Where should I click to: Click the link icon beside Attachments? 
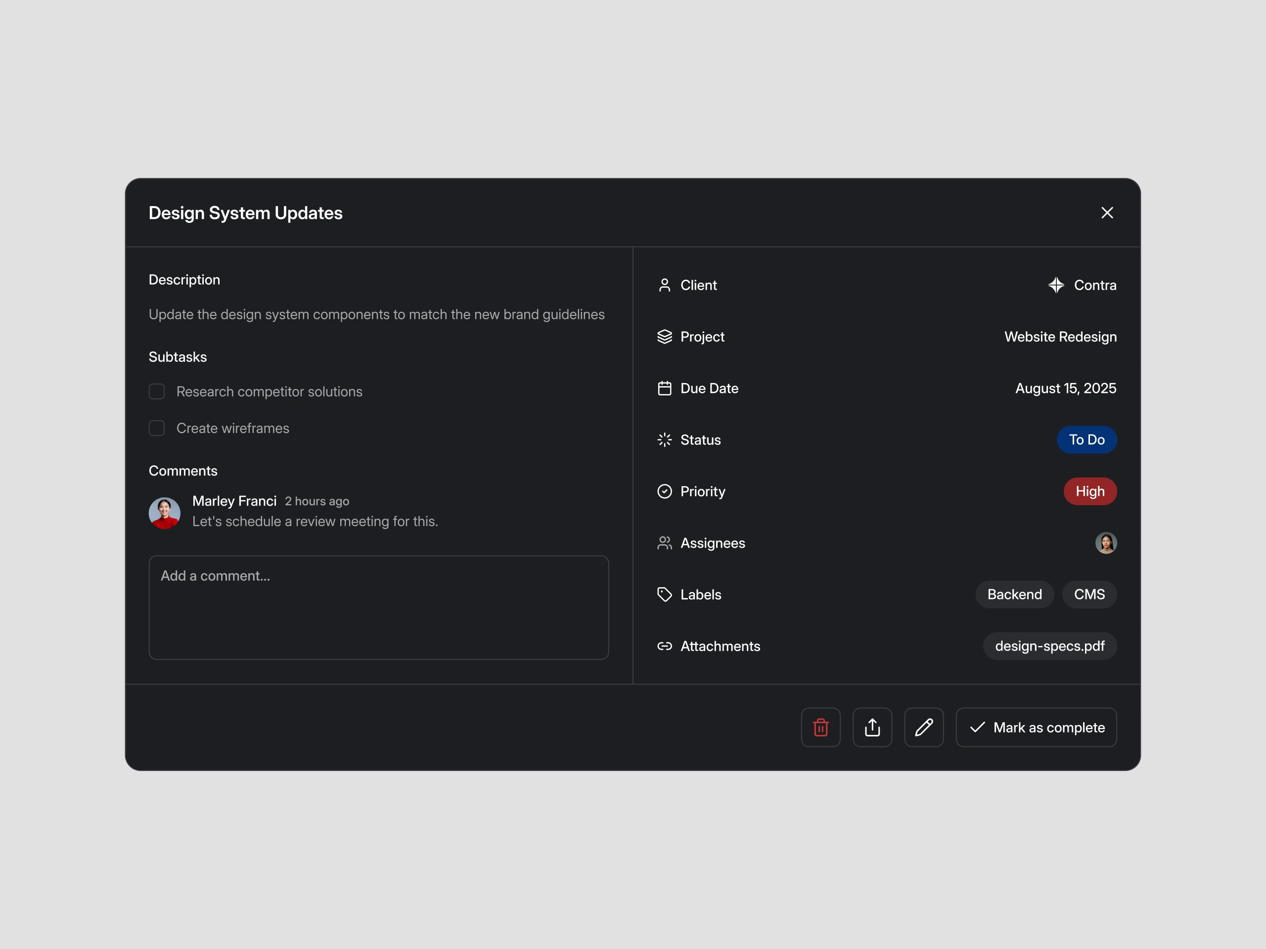pos(664,646)
